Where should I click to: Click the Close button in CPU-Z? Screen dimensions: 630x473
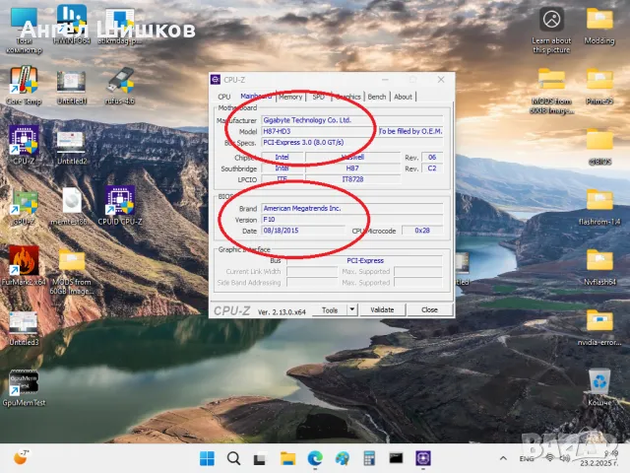coord(429,309)
